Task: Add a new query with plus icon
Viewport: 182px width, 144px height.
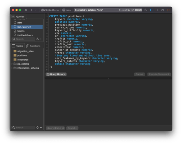Action: pos(41,39)
